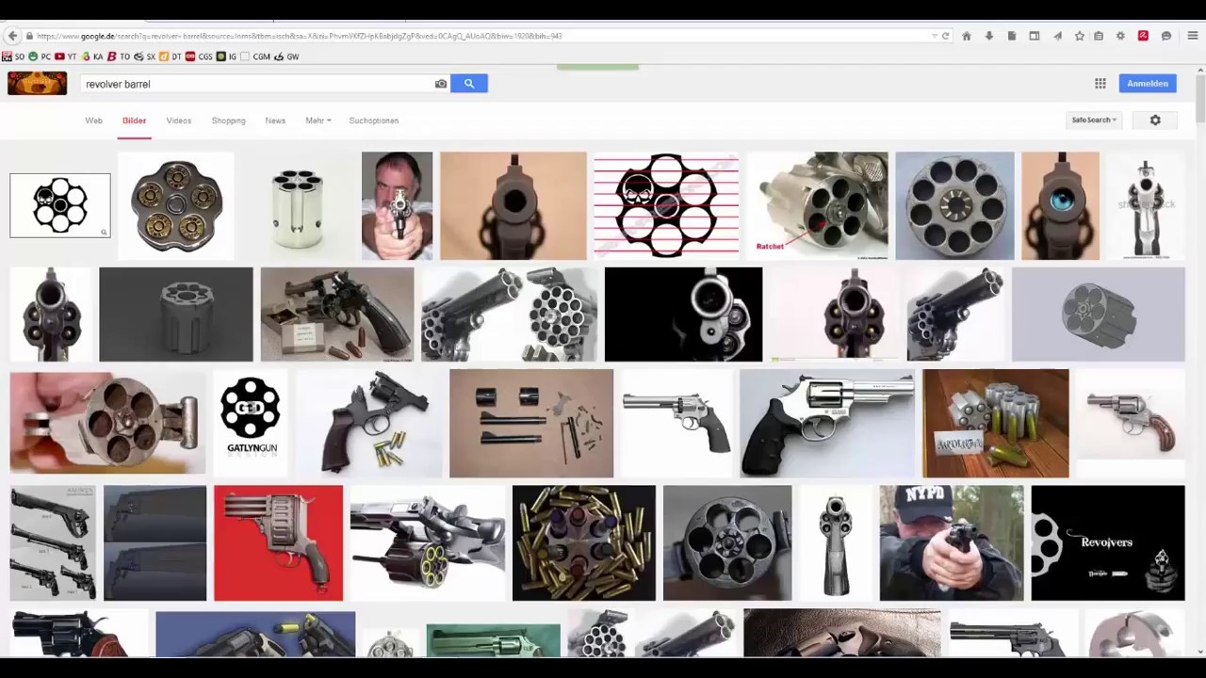This screenshot has height=678, width=1206.
Task: Open the golden bullet cylinder image
Action: pyautogui.click(x=176, y=205)
